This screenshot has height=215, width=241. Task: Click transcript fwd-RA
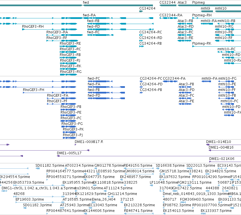pyautogui.click(x=118, y=18)
